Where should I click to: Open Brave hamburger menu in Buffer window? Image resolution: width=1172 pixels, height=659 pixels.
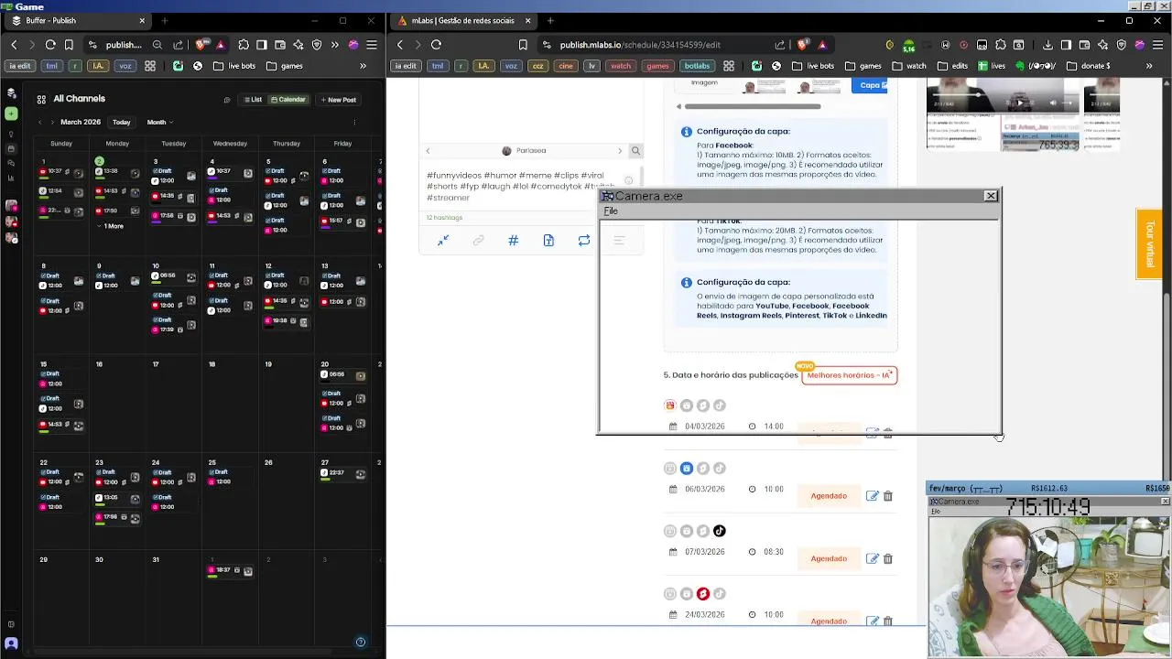pyautogui.click(x=371, y=44)
